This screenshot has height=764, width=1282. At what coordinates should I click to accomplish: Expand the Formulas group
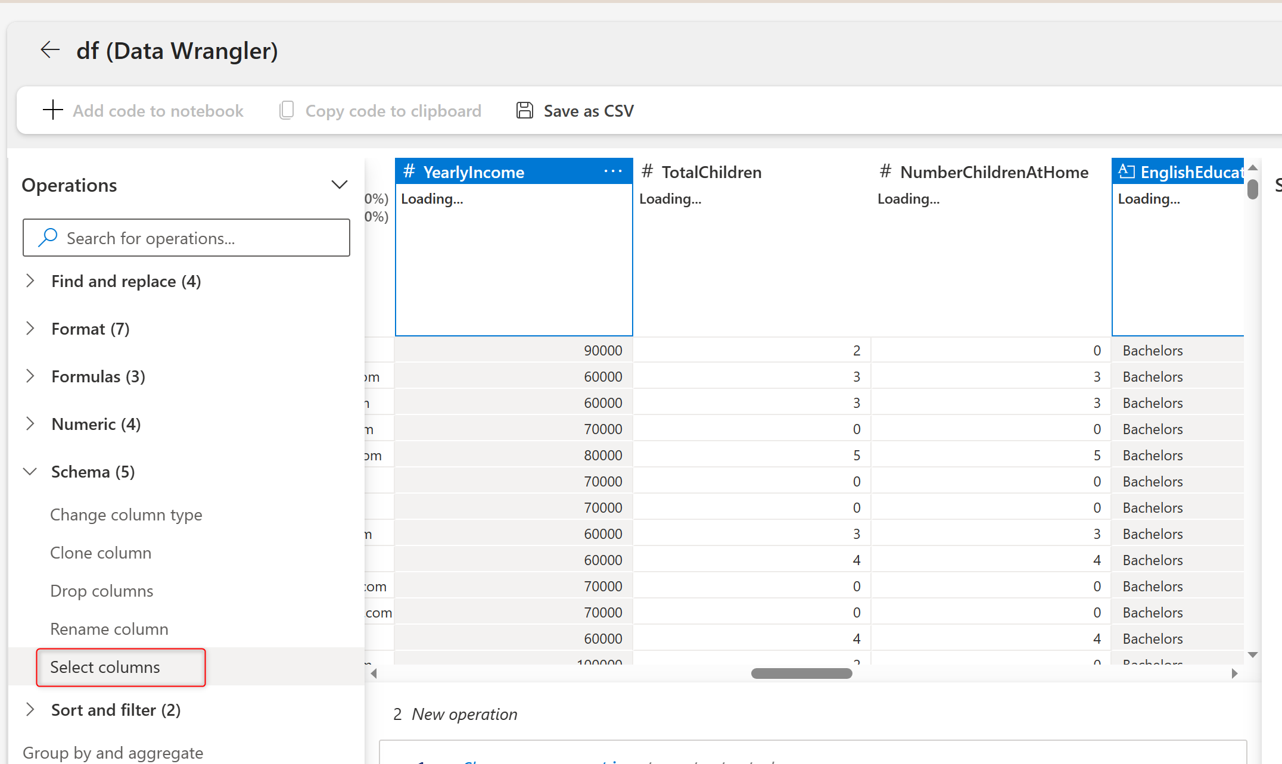click(30, 376)
